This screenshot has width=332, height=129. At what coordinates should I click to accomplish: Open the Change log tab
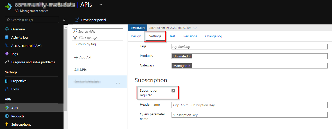(x=214, y=36)
